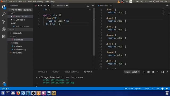
Task: Expand the .sass-cache folder
Action: point(18,33)
